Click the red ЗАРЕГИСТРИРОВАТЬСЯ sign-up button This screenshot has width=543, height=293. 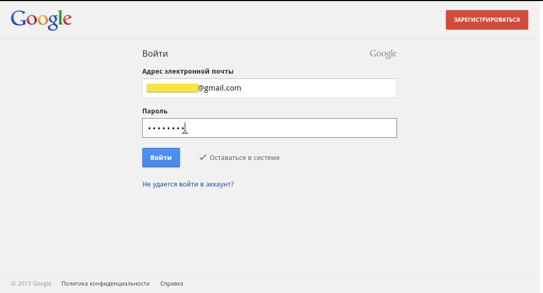click(487, 20)
